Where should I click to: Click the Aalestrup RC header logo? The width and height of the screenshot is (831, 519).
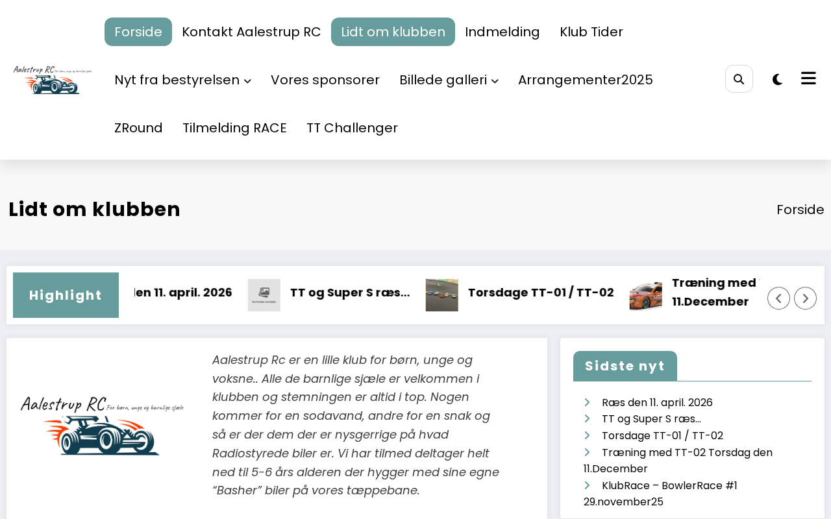tap(53, 80)
